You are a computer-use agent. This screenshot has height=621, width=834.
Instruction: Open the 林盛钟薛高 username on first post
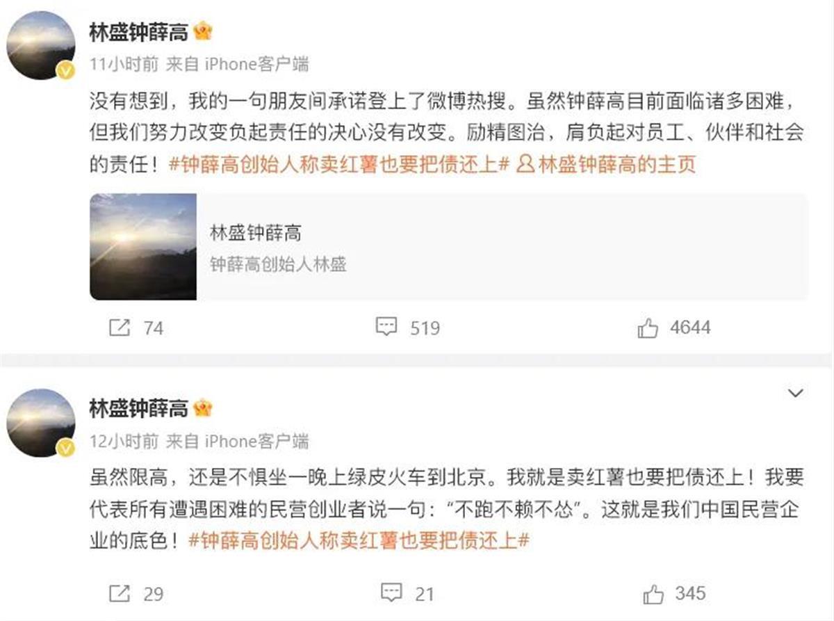[x=138, y=33]
